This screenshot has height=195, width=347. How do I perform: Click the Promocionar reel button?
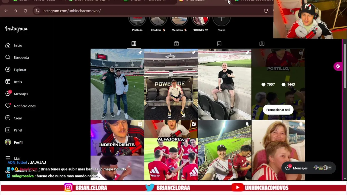pos(278,110)
